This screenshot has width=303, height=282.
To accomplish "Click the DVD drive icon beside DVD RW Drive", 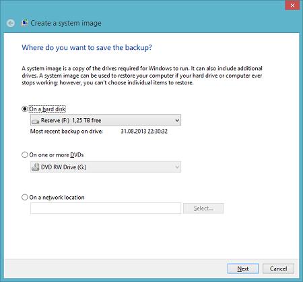I will click(35, 167).
